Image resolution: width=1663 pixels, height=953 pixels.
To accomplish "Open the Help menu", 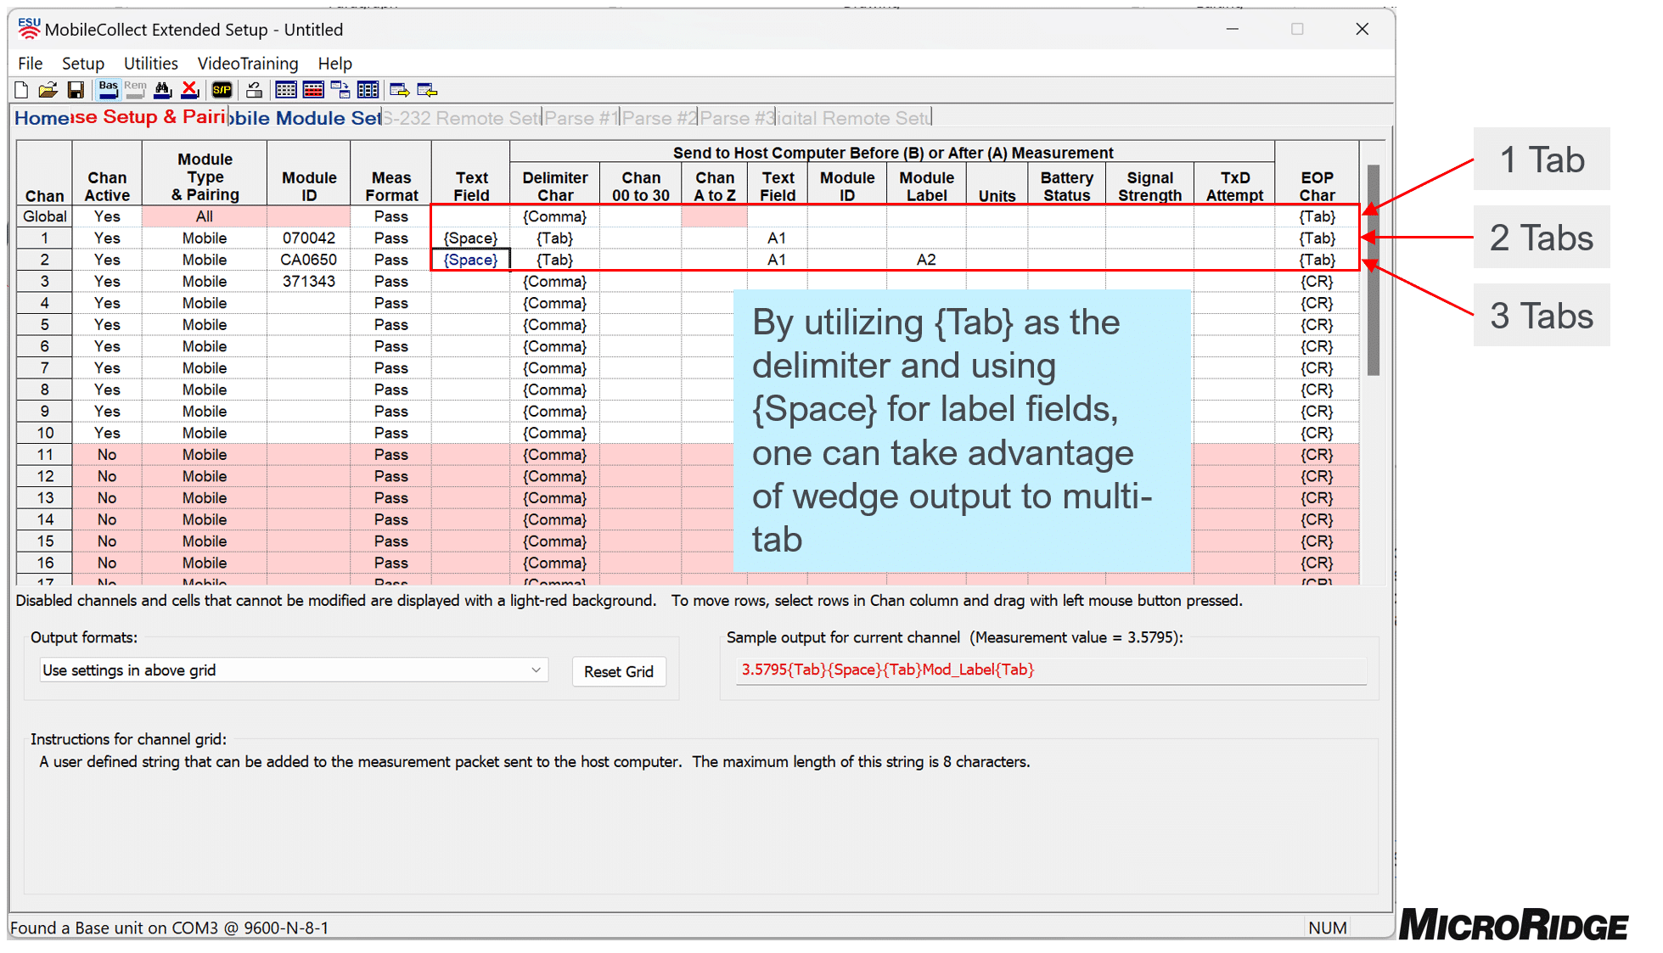I will click(335, 64).
